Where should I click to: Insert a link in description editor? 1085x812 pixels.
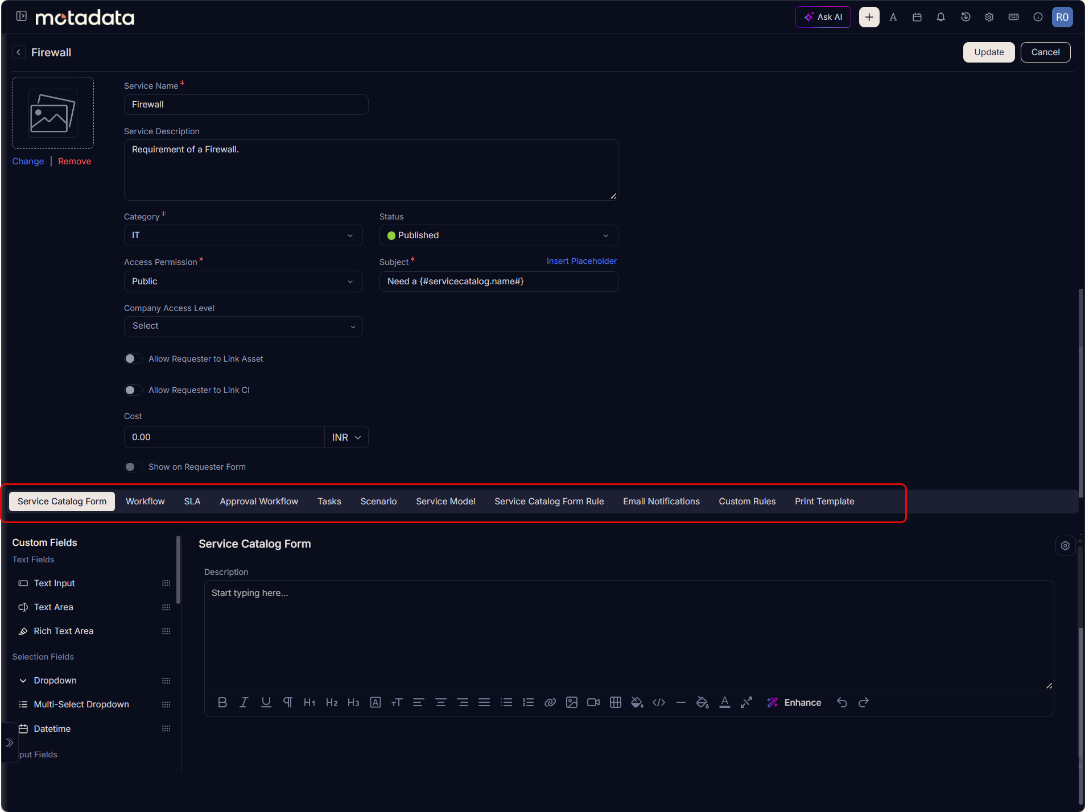coord(550,702)
